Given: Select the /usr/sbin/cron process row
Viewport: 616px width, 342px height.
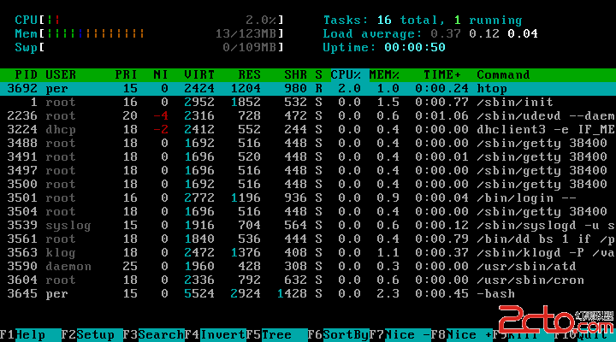Looking at the screenshot, I should tap(308, 280).
